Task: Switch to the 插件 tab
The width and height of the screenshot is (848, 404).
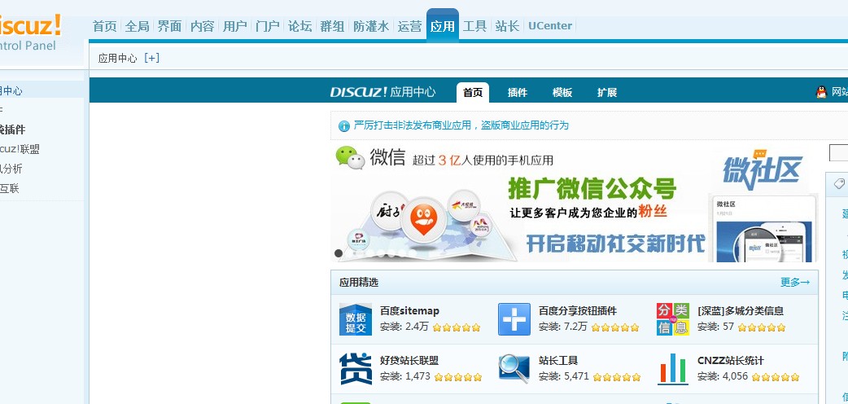Action: point(517,93)
